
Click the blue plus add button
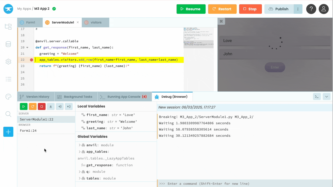click(x=8, y=132)
